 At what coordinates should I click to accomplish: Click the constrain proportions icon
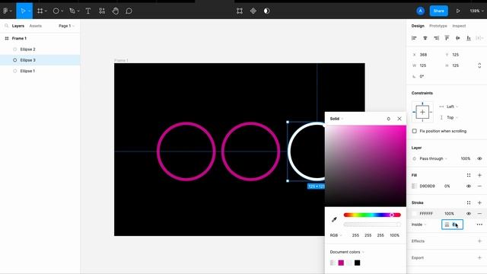pos(479,65)
